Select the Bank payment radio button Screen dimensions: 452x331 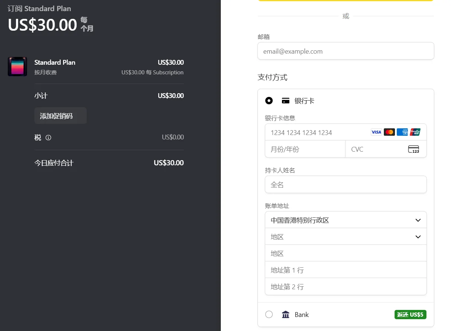(x=269, y=314)
